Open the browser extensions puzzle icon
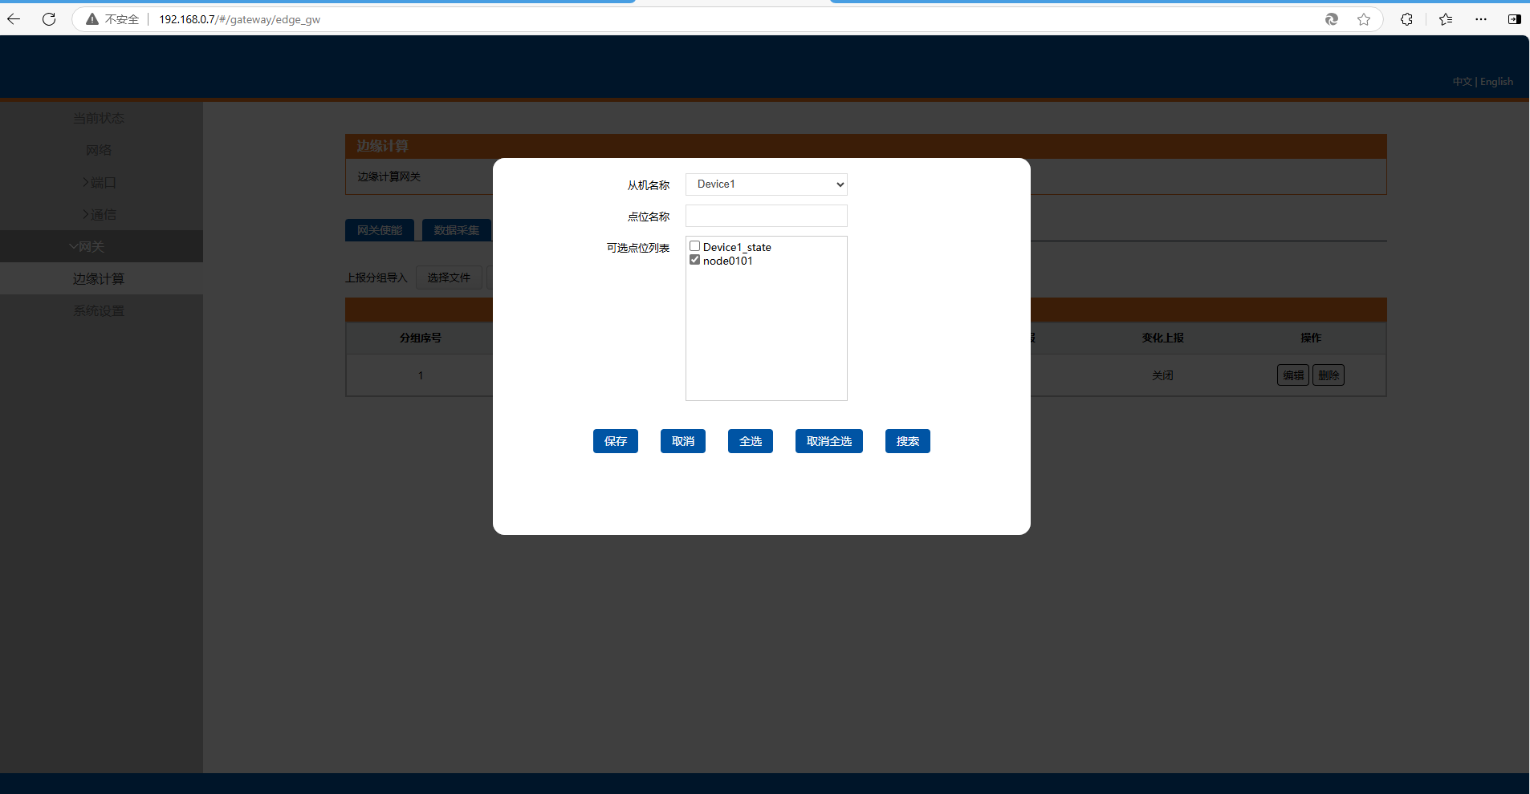This screenshot has width=1530, height=794. pos(1406,19)
